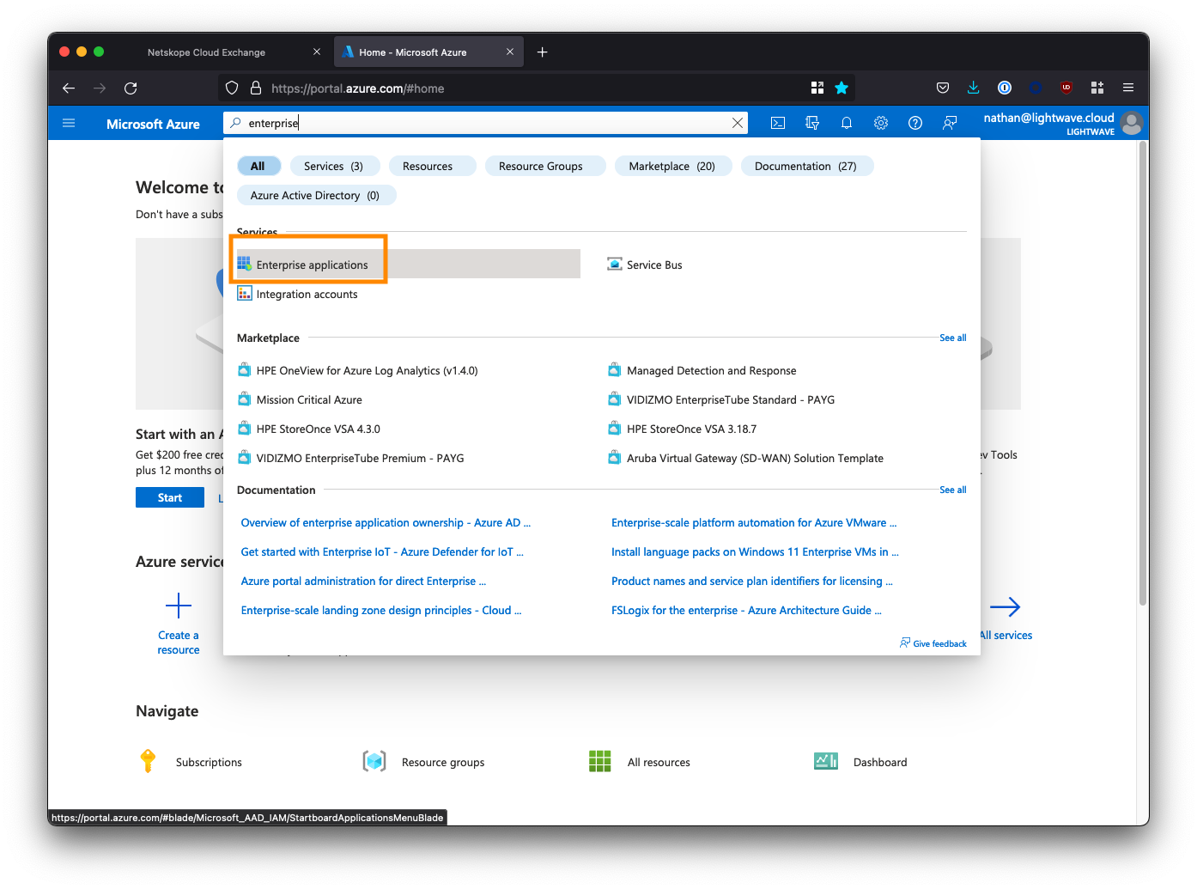Screen dimensions: 1197x889
Task: Filter results by Documentation (27)
Action: coord(805,166)
